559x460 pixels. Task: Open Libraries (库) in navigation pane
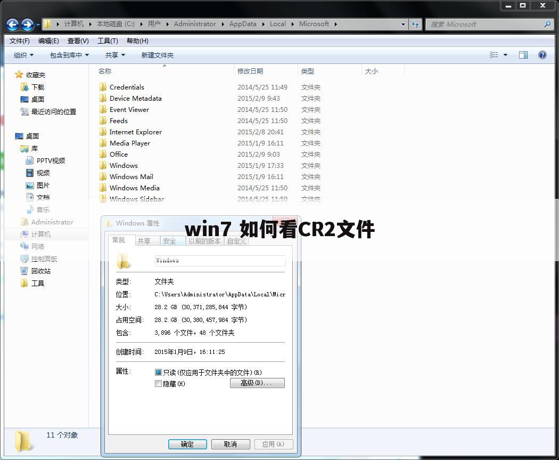29,149
